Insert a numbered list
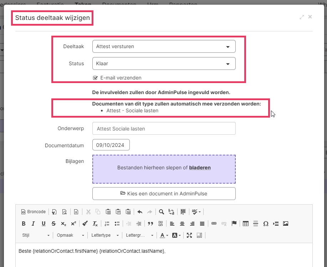 click(x=107, y=224)
